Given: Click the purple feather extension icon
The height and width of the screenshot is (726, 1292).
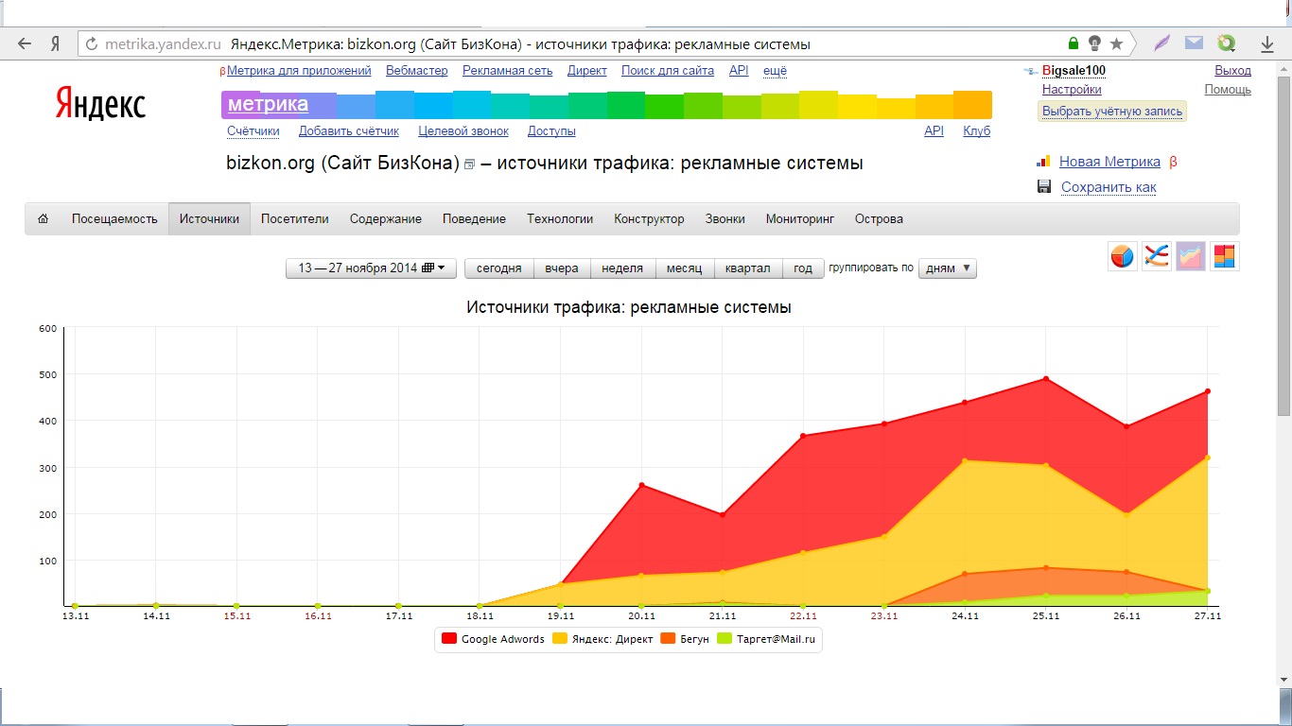Looking at the screenshot, I should pyautogui.click(x=1162, y=43).
